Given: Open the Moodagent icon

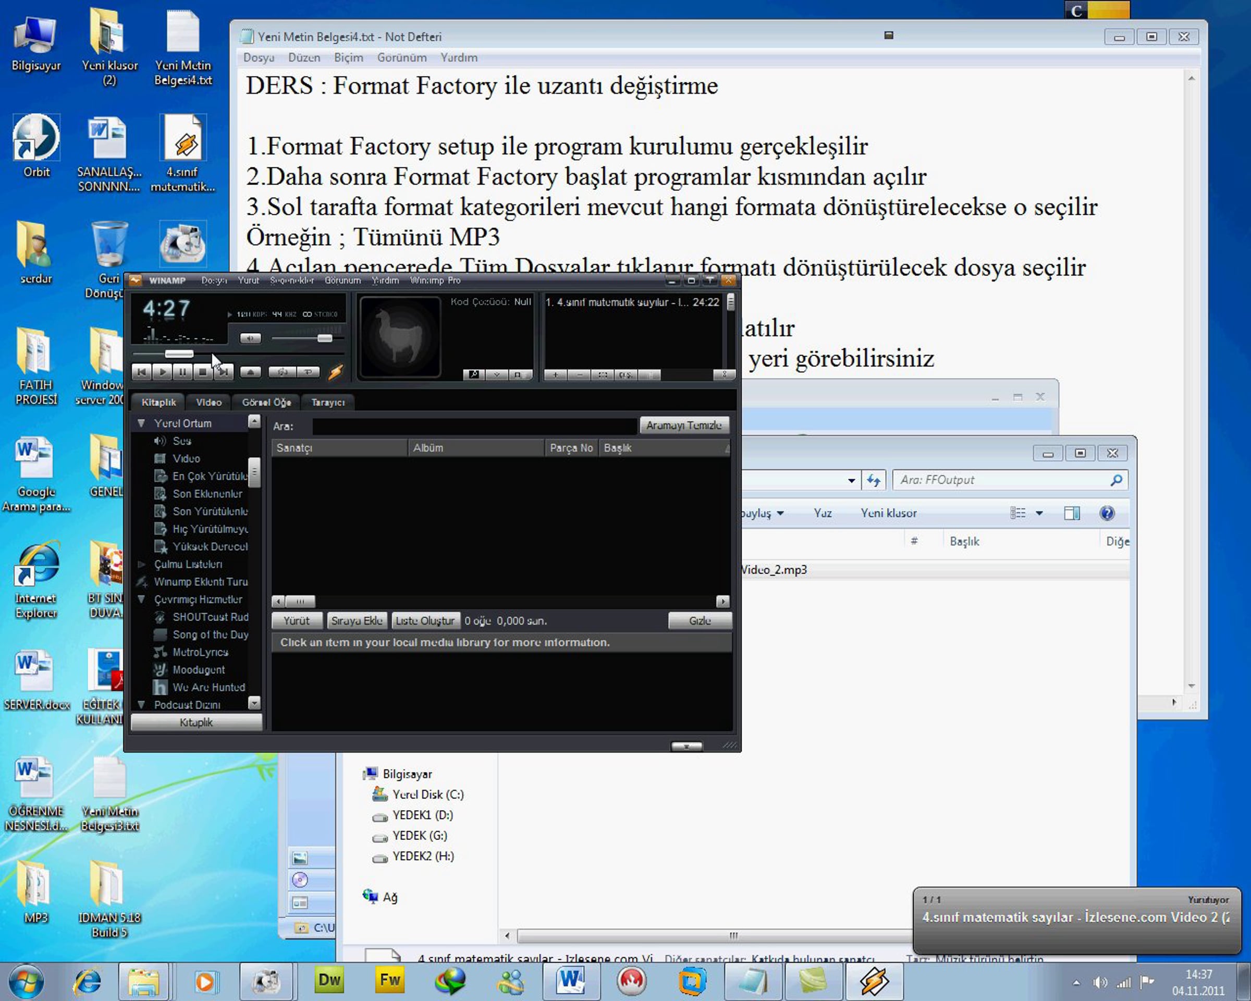Looking at the screenshot, I should point(160,669).
